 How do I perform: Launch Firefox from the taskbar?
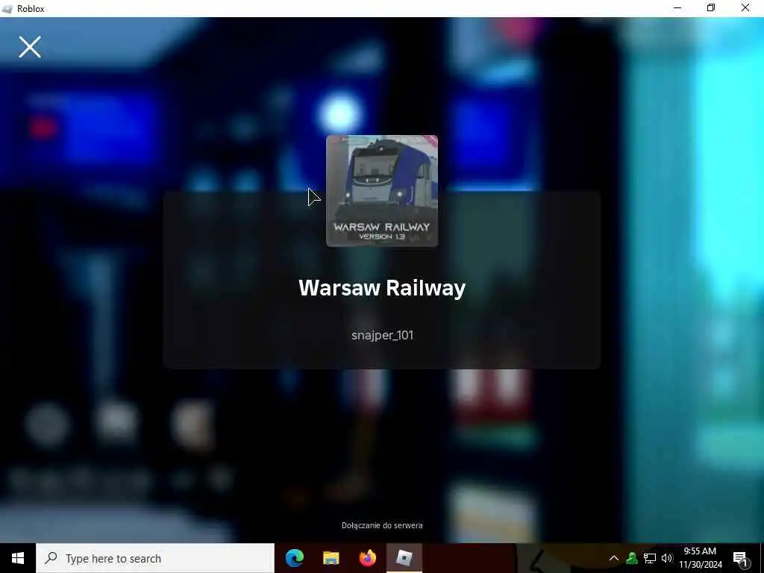[x=367, y=558]
